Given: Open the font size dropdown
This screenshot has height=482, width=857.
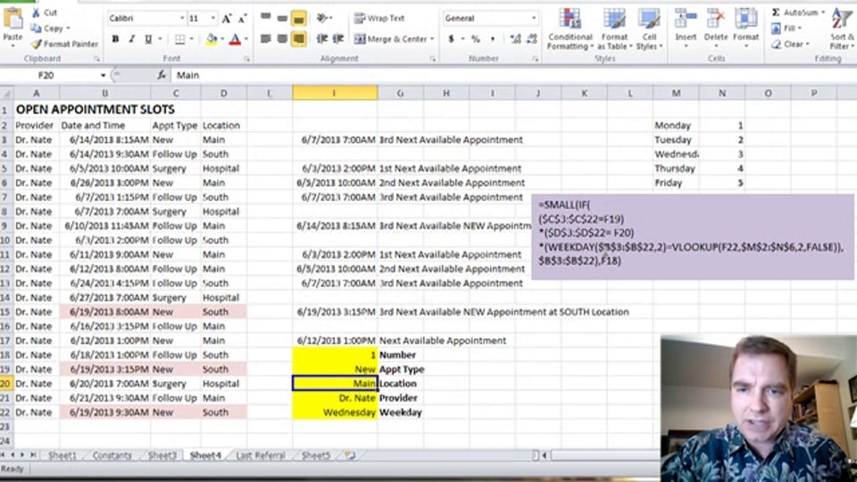Looking at the screenshot, I should click(x=212, y=19).
